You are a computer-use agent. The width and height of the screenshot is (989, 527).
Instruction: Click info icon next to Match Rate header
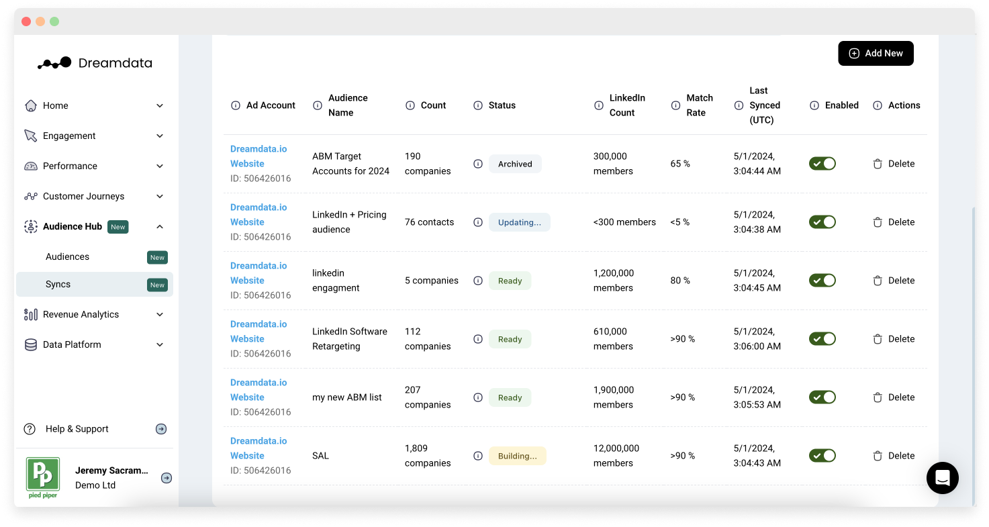tap(676, 105)
